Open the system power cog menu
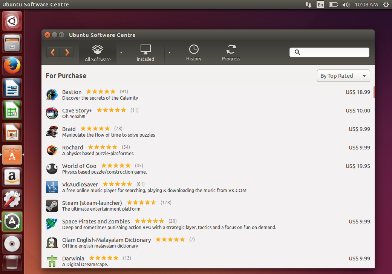 tap(386, 5)
